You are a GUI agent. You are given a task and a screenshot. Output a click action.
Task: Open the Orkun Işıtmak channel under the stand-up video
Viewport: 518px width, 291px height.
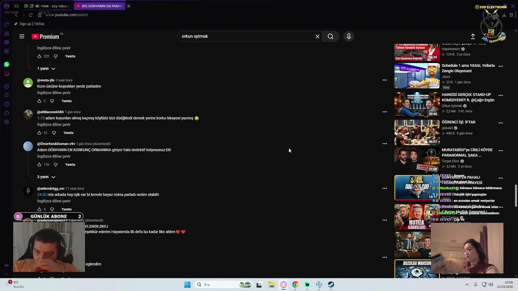[x=452, y=106]
